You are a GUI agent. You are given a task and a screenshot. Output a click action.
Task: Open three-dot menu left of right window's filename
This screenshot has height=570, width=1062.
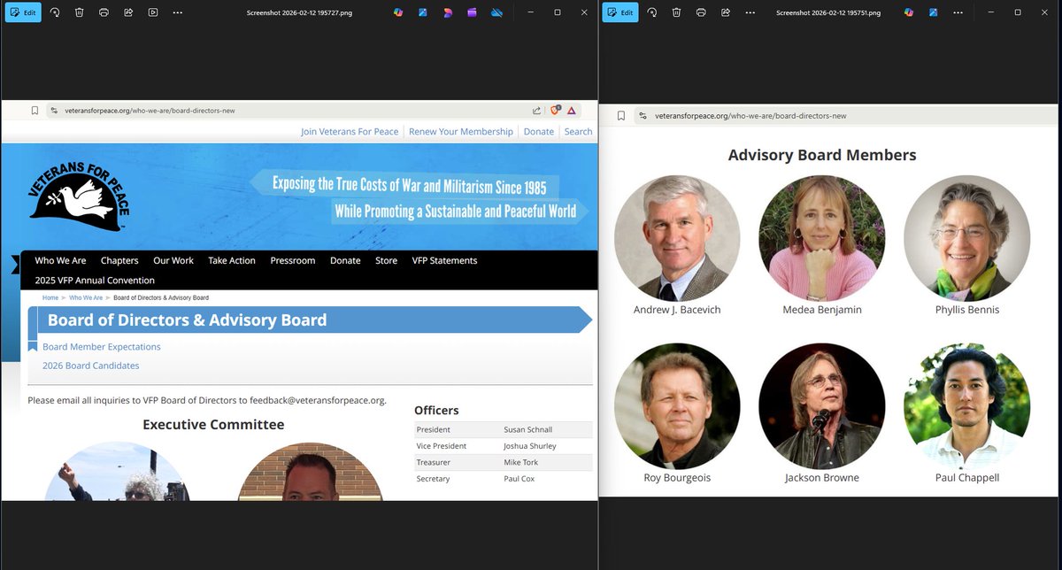[x=750, y=12]
